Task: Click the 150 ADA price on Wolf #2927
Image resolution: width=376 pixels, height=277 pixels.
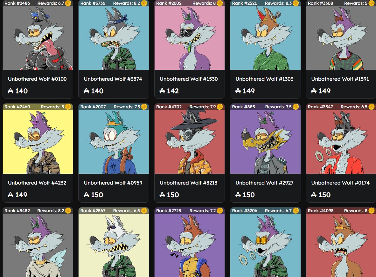Action: [245, 195]
